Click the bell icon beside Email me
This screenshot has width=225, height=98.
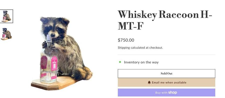pyautogui.click(x=149, y=82)
